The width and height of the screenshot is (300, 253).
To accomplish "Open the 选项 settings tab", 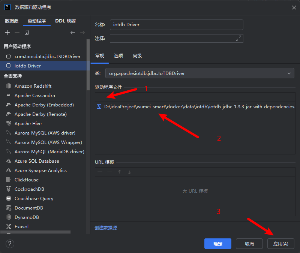I will (x=118, y=55).
